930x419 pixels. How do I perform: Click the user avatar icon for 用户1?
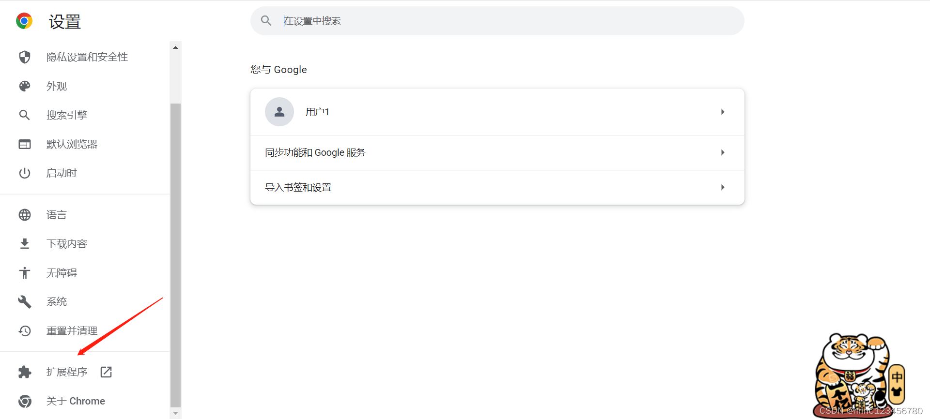click(279, 112)
